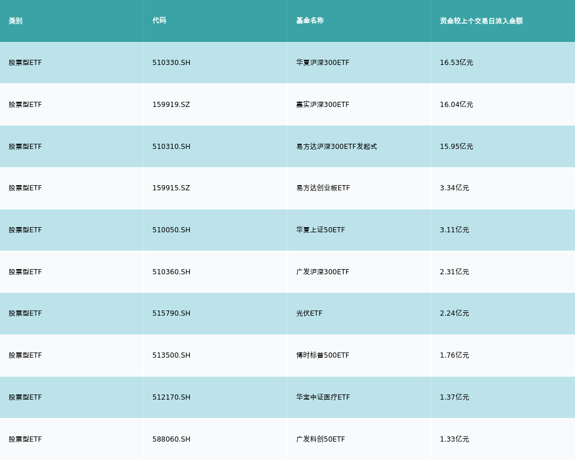Click the 2.24亿元 inflow value
The width and height of the screenshot is (575, 460).
pos(454,313)
